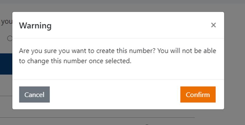Click the 'You will not be able' text
This screenshot has width=245, height=125.
[187, 51]
